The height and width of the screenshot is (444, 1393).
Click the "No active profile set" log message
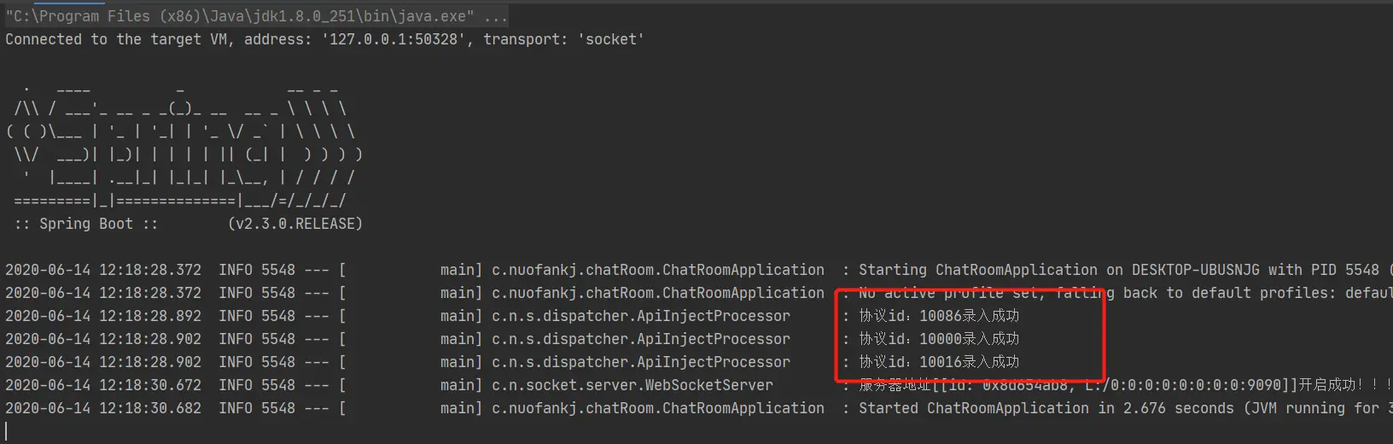pyautogui.click(x=947, y=293)
